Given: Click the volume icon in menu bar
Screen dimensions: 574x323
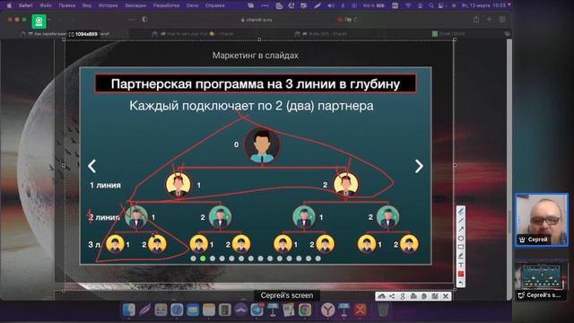Looking at the screenshot, I should click(x=331, y=5).
